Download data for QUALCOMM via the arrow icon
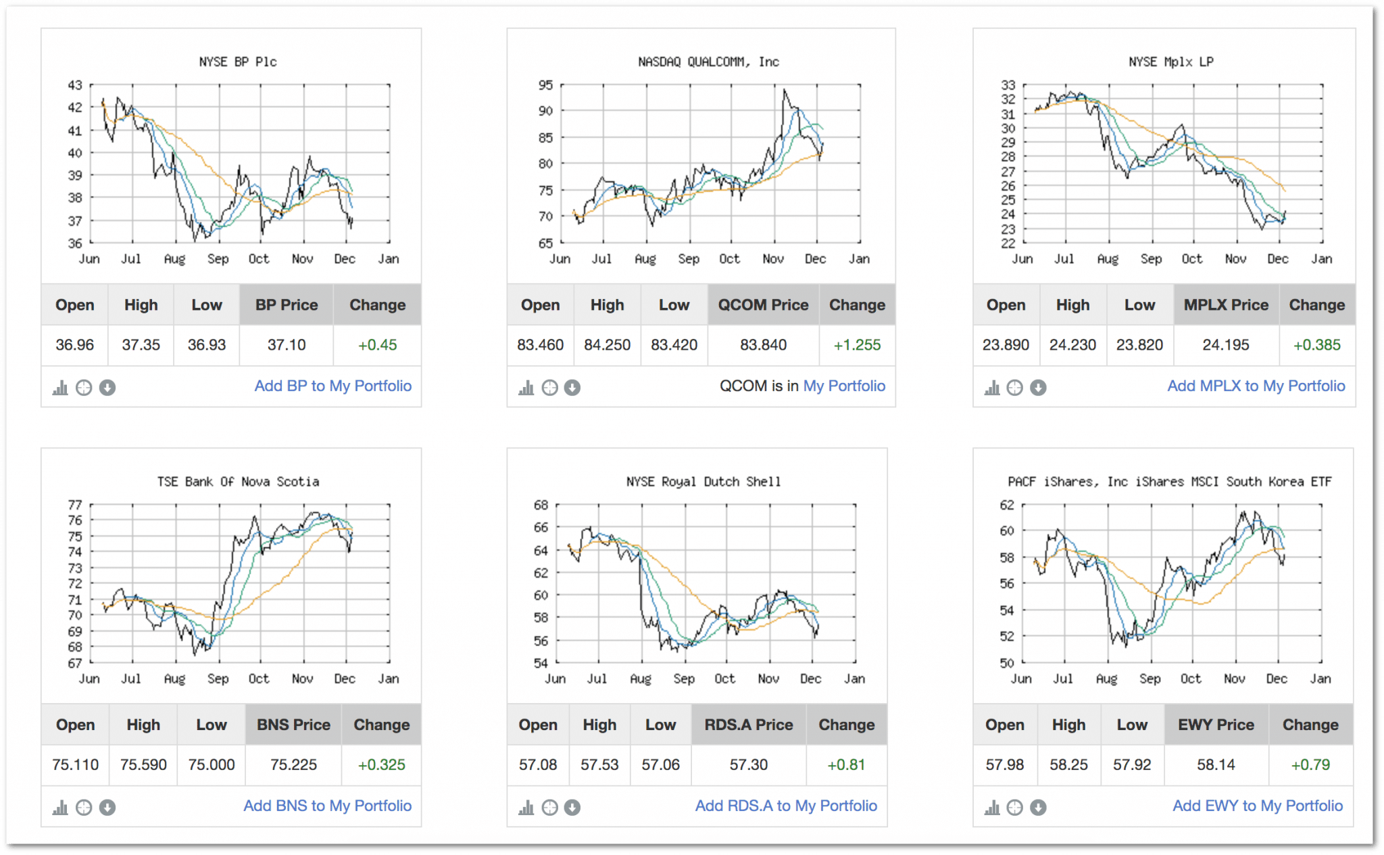Viewport: 1384px width, 855px height. coord(572,387)
